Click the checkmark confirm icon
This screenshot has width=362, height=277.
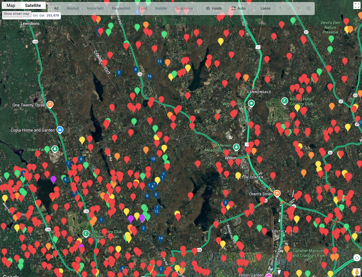click(289, 8)
